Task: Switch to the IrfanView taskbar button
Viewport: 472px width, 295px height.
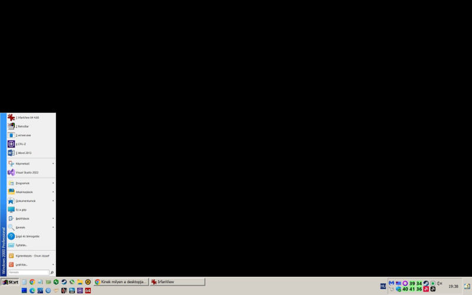Action: pos(178,282)
